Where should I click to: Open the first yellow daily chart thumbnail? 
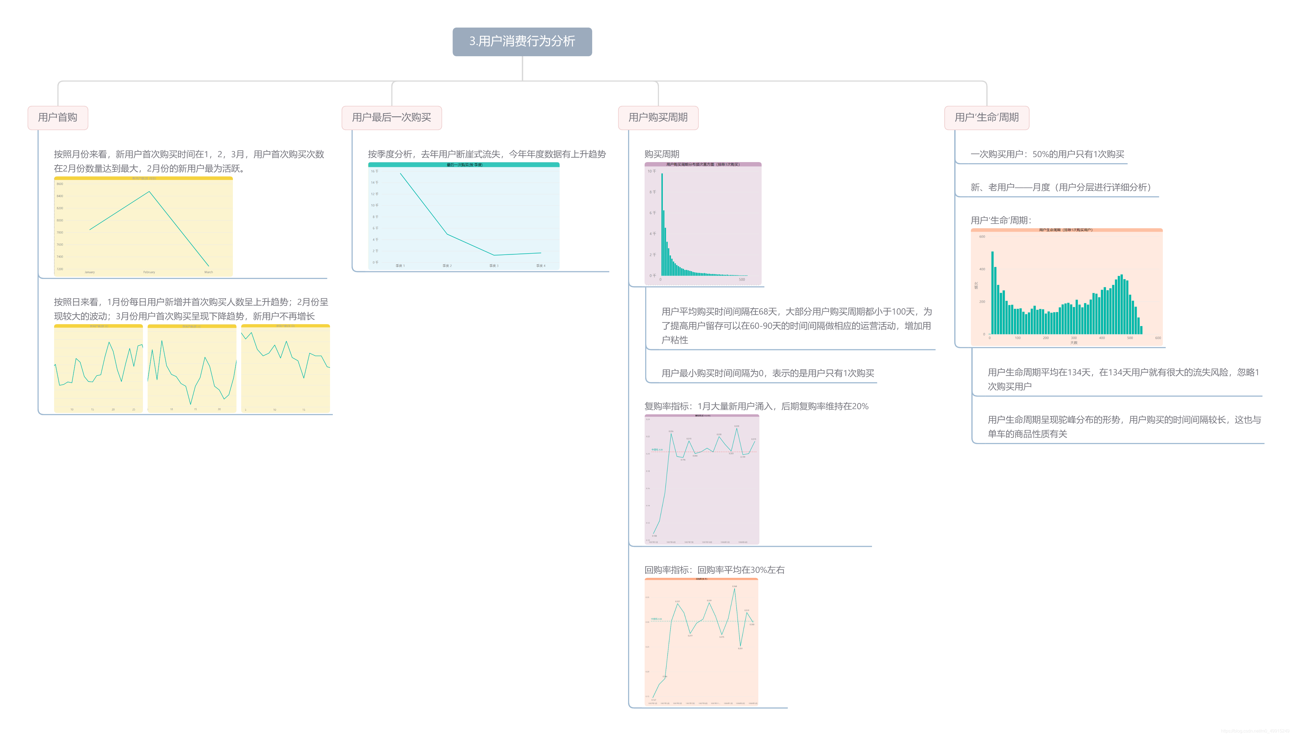coord(98,369)
